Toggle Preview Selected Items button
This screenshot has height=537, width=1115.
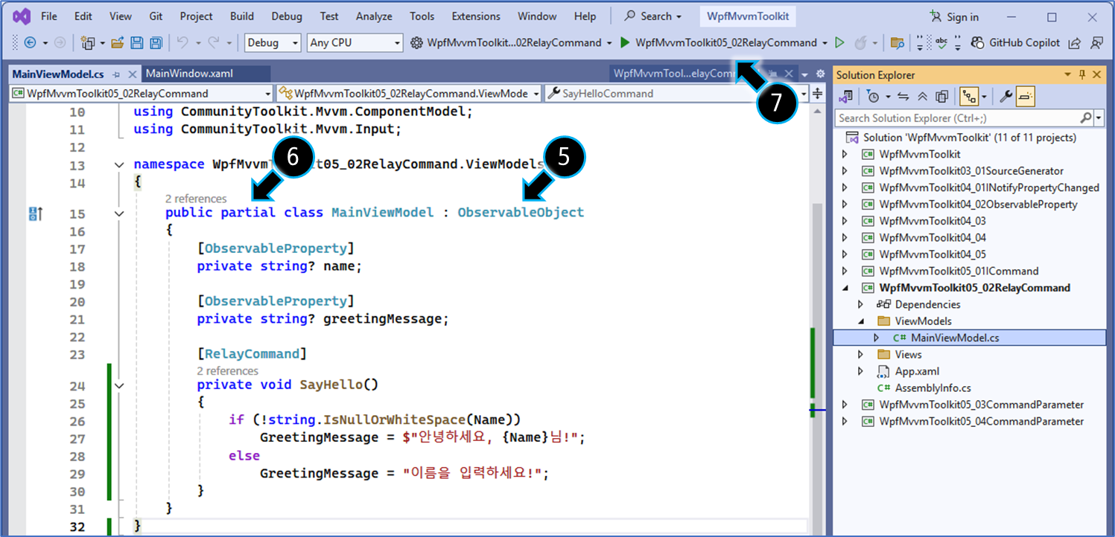(x=1025, y=97)
